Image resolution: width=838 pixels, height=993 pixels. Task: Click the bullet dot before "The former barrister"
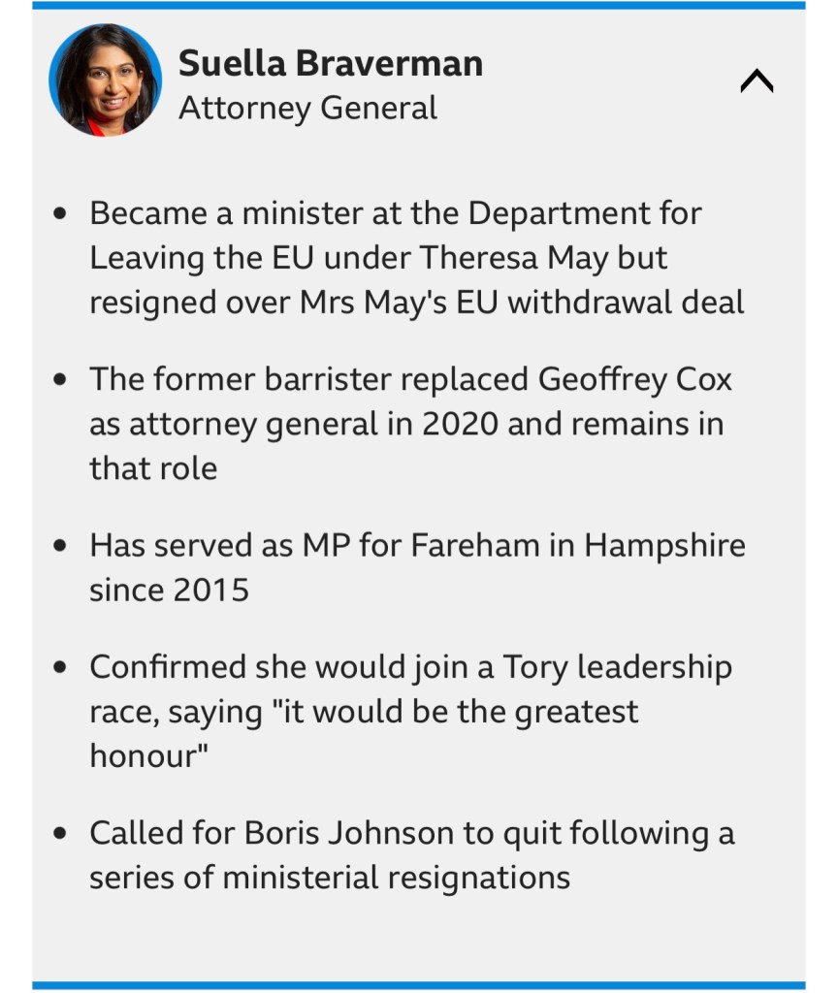(62, 379)
